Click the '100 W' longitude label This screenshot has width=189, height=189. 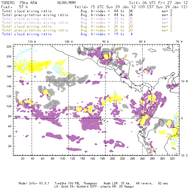coord(69,42)
